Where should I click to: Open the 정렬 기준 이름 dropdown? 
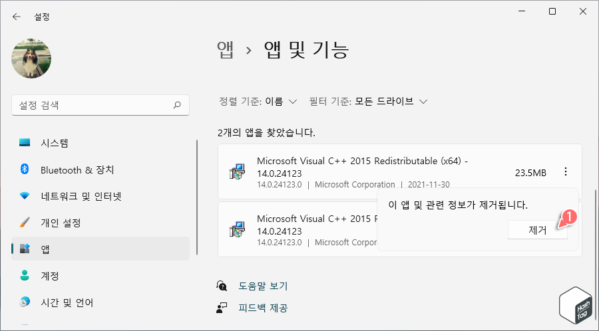click(x=258, y=102)
